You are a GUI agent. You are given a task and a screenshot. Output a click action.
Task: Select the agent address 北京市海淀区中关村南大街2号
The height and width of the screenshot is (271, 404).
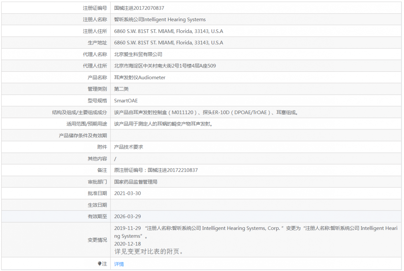[165, 66]
